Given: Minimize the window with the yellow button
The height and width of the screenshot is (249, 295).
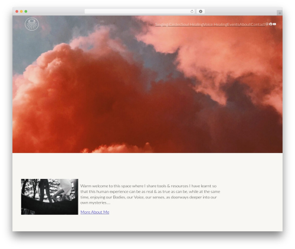Looking at the screenshot, I should [x=21, y=12].
